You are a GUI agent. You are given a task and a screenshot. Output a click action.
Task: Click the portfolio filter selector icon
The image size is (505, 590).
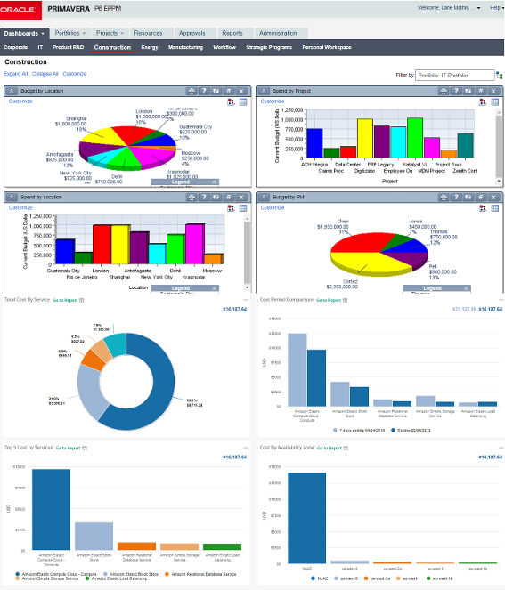(500, 76)
